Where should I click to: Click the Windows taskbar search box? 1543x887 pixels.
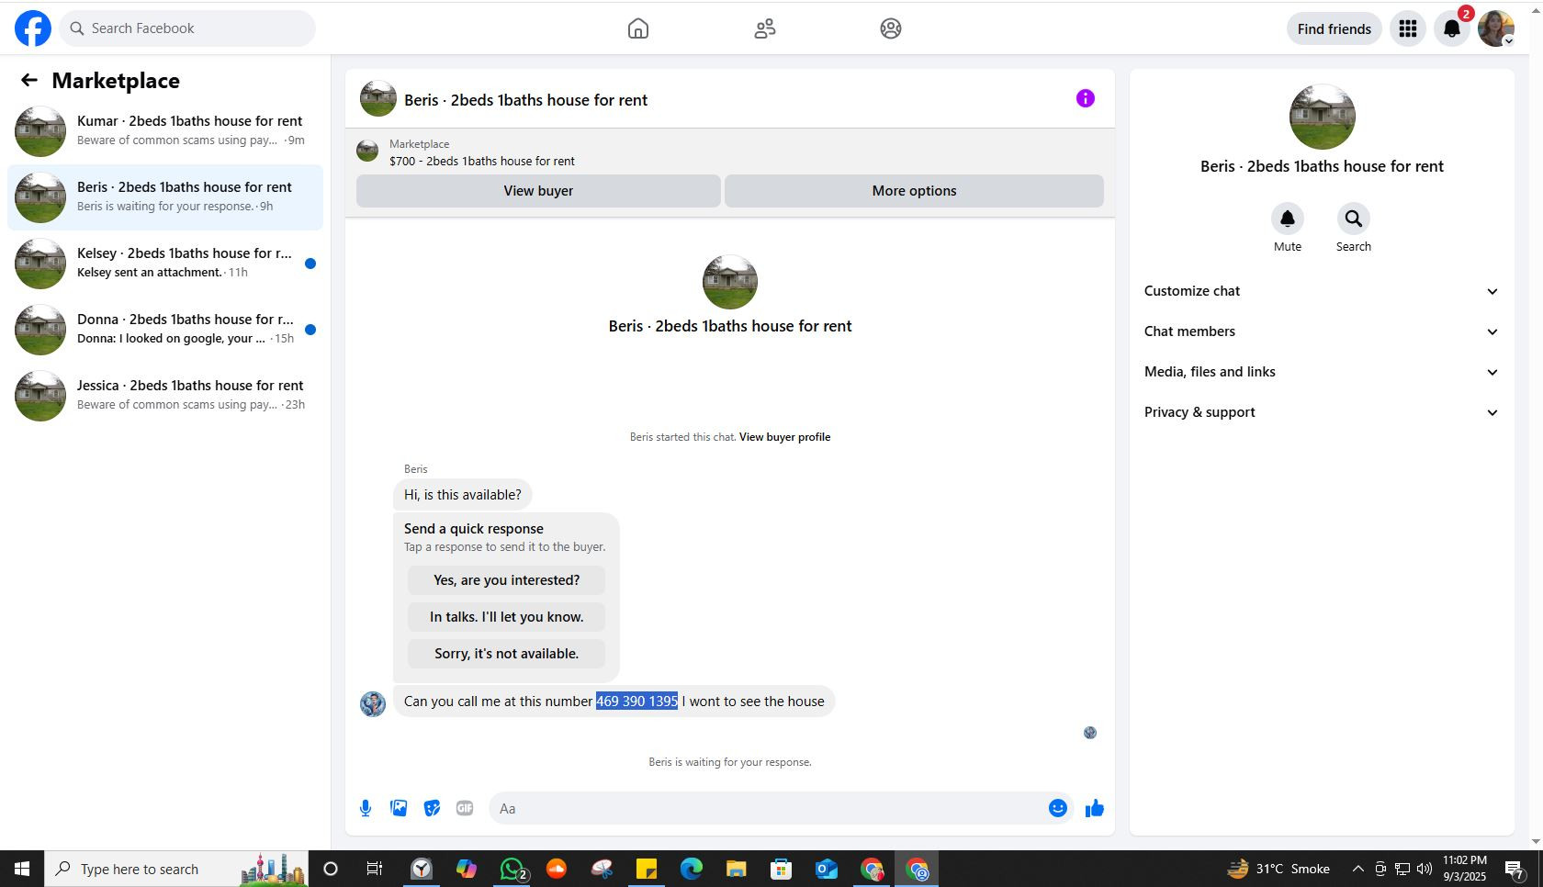(x=177, y=869)
